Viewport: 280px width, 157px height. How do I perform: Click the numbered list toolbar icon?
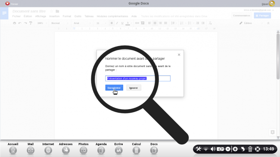coord(182,23)
